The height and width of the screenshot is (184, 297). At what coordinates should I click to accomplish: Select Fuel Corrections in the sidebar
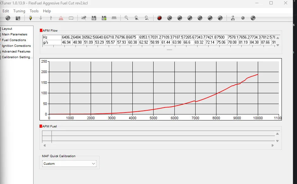coord(14,40)
